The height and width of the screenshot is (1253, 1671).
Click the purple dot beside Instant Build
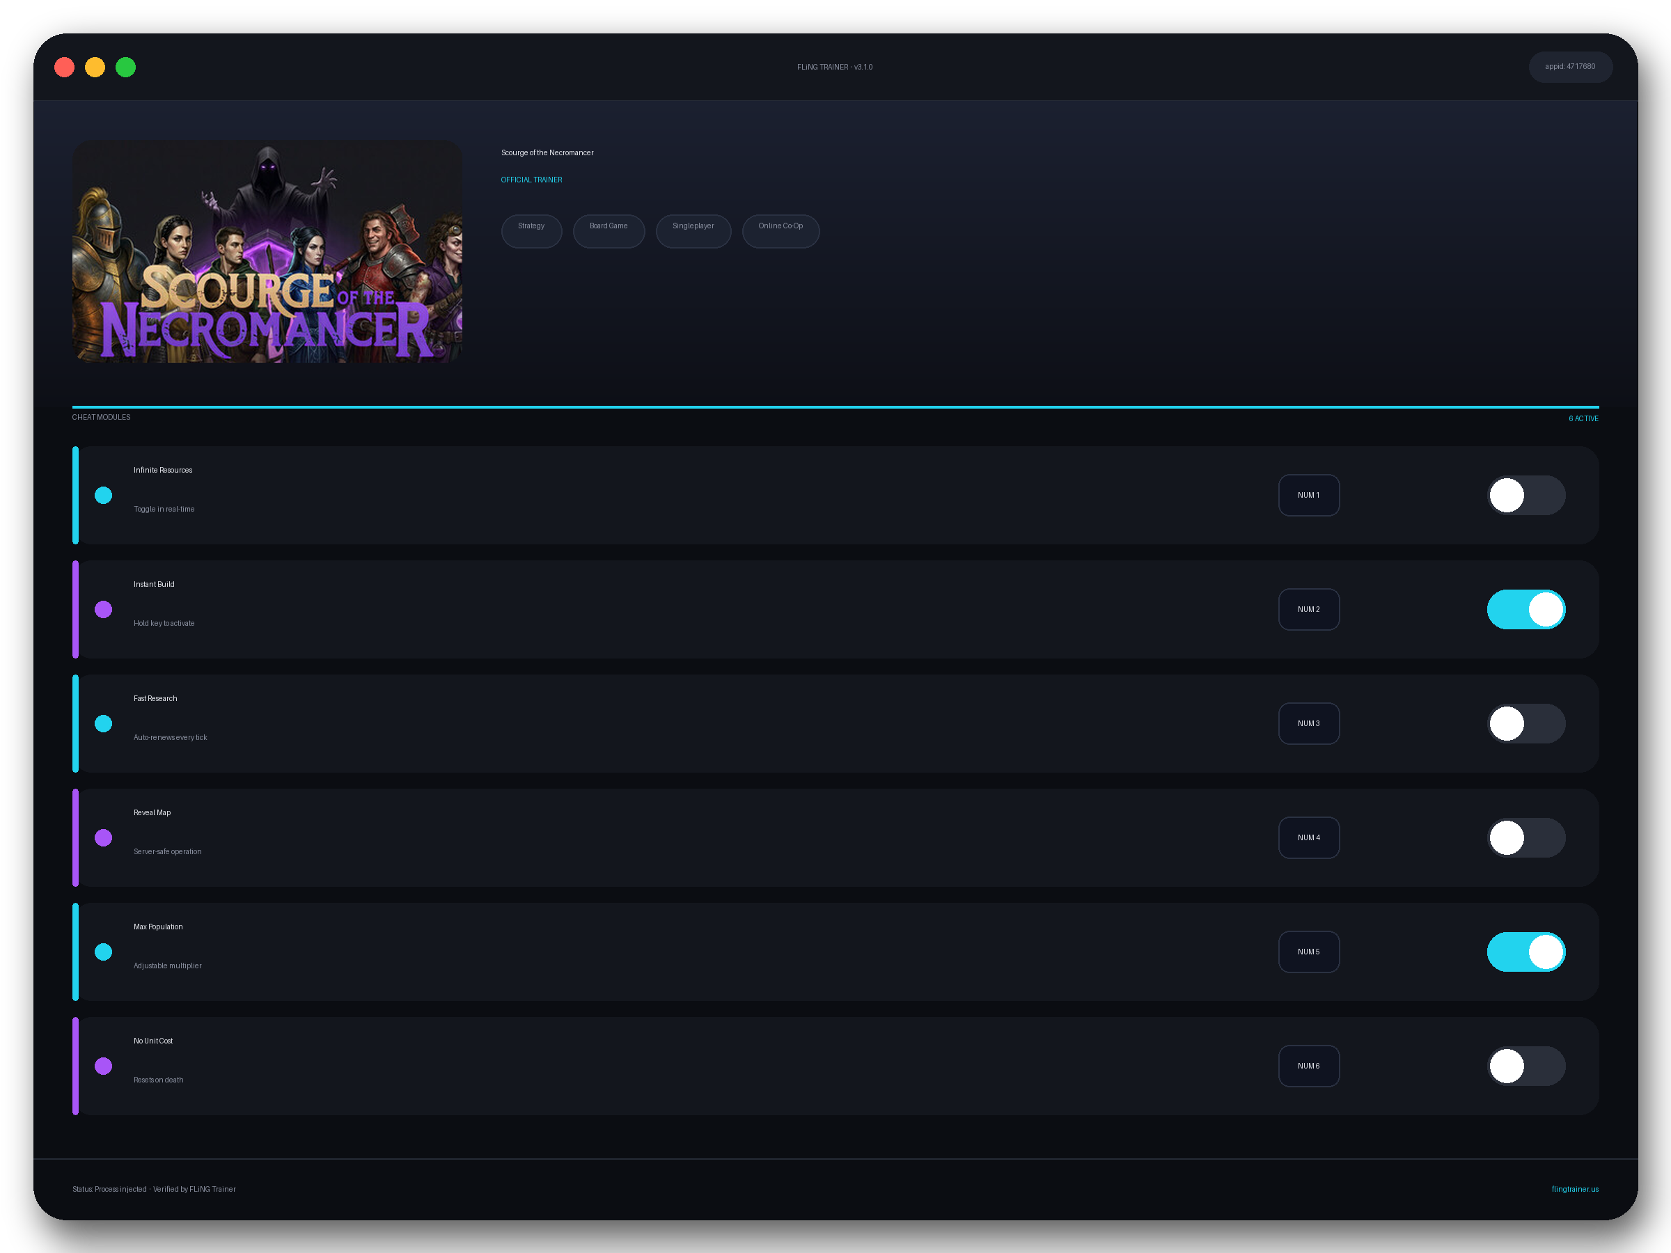point(104,610)
